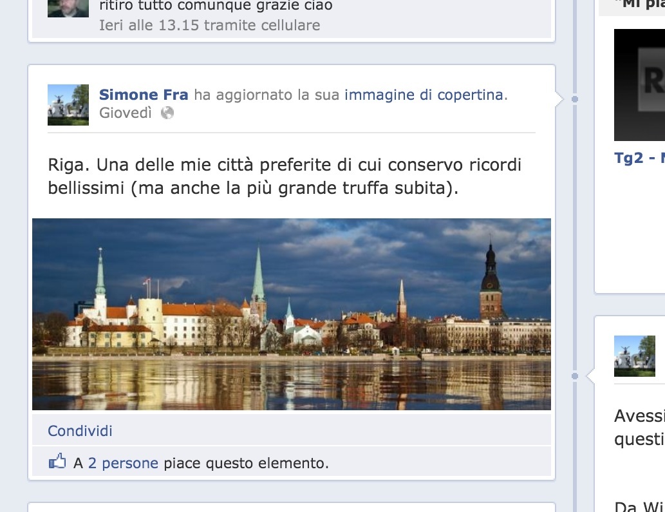Screen dimensions: 665x512
Task: Click the upper timeline marker dot
Action: 575,99
